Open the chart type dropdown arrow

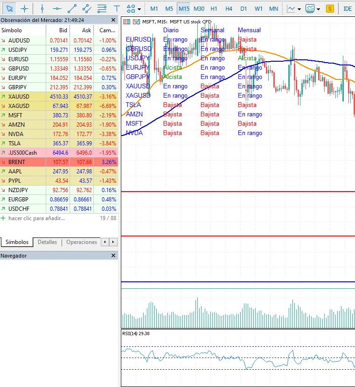click(299, 9)
